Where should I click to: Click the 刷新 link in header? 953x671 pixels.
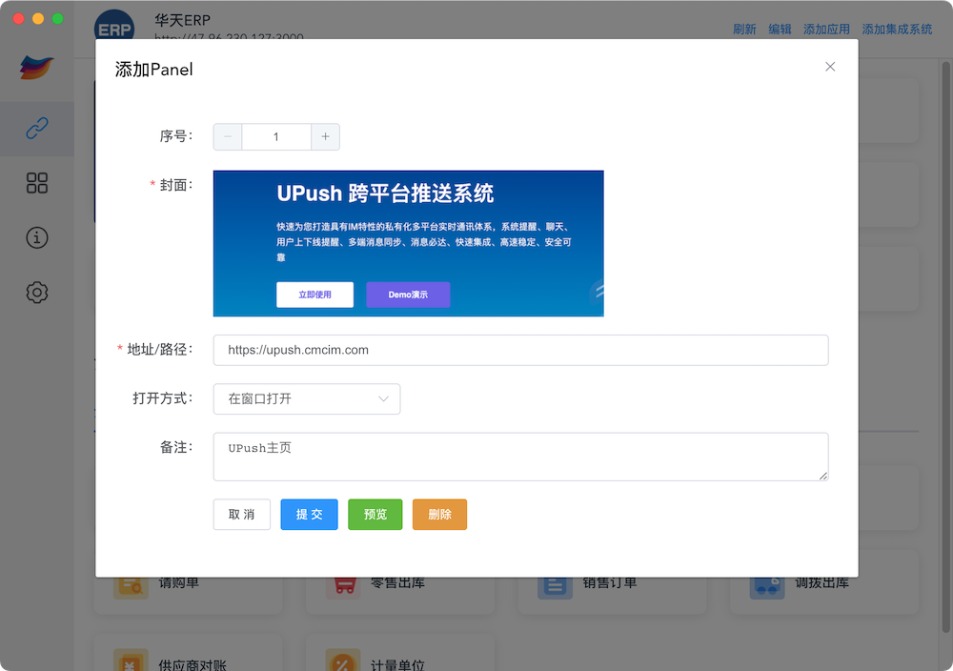744,30
